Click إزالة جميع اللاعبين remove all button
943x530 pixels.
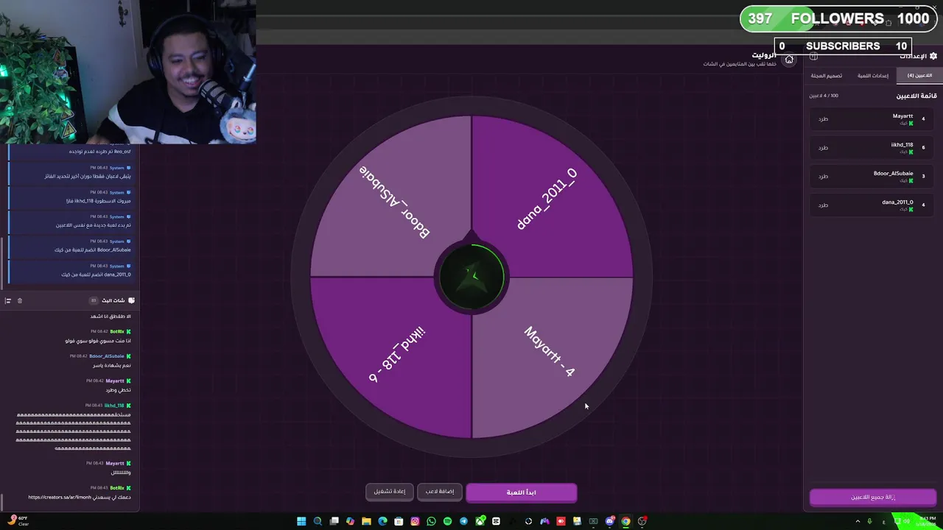873,497
